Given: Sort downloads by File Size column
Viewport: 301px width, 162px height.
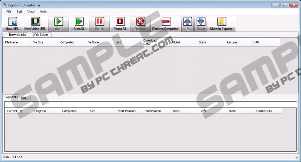Looking at the screenshot, I should pos(44,42).
